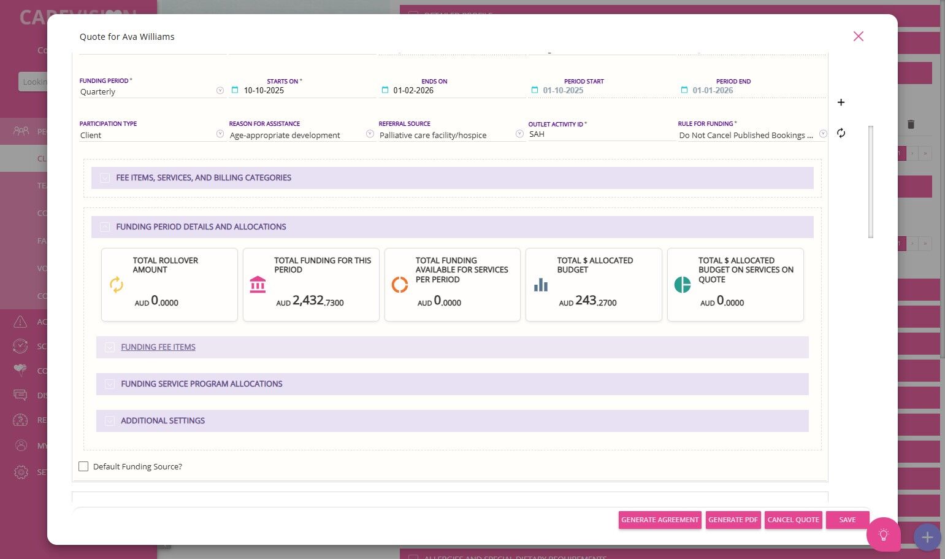
Task: Click the orange ring icon on Funding Available card
Action: (x=399, y=285)
